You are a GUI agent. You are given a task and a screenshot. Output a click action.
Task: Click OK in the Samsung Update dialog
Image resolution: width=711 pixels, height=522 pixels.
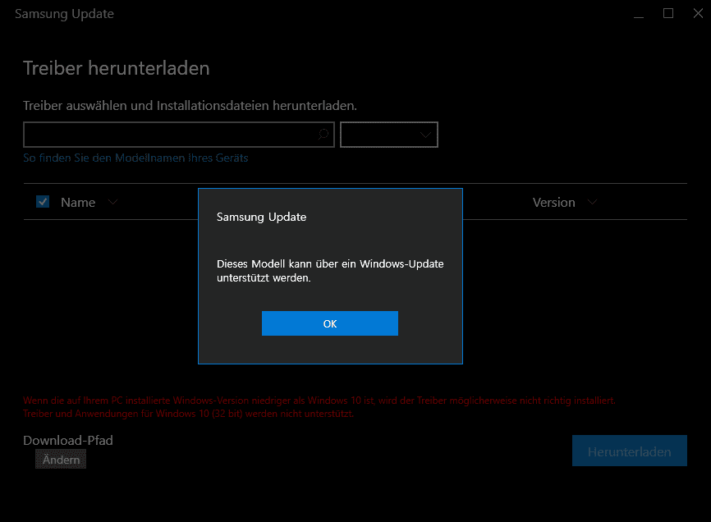click(x=330, y=323)
